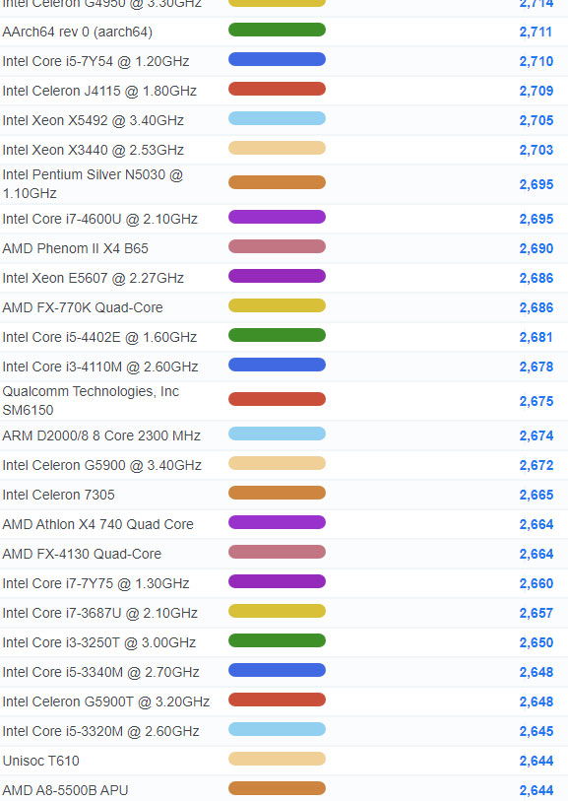Click the 2,686 score of Xeon E5607
The width and height of the screenshot is (568, 801).
[536, 279]
